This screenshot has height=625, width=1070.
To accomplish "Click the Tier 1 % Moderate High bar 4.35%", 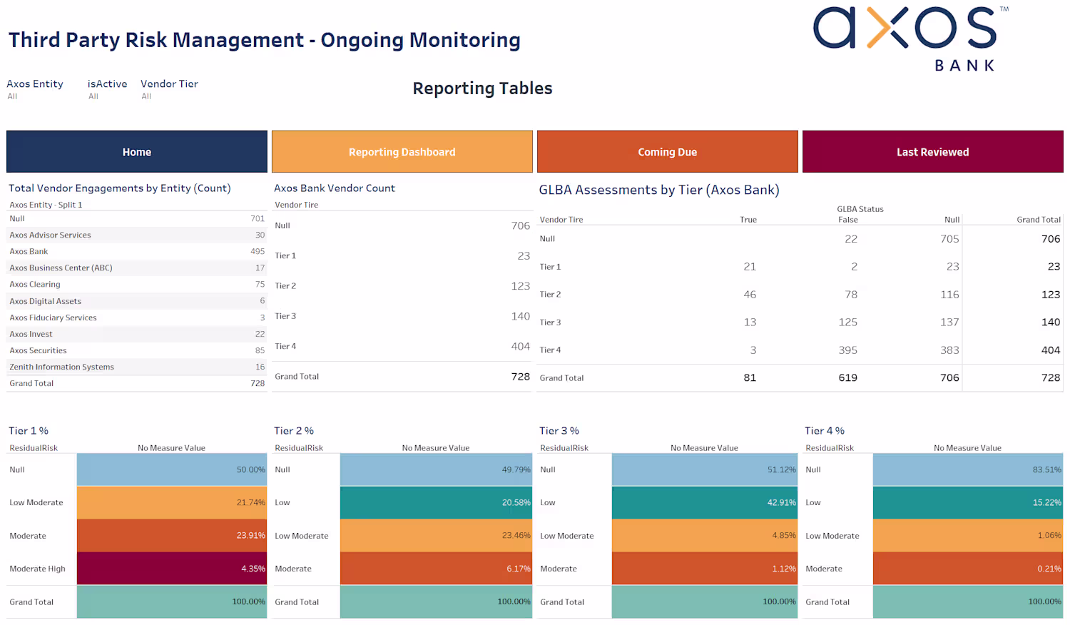I will (x=171, y=569).
